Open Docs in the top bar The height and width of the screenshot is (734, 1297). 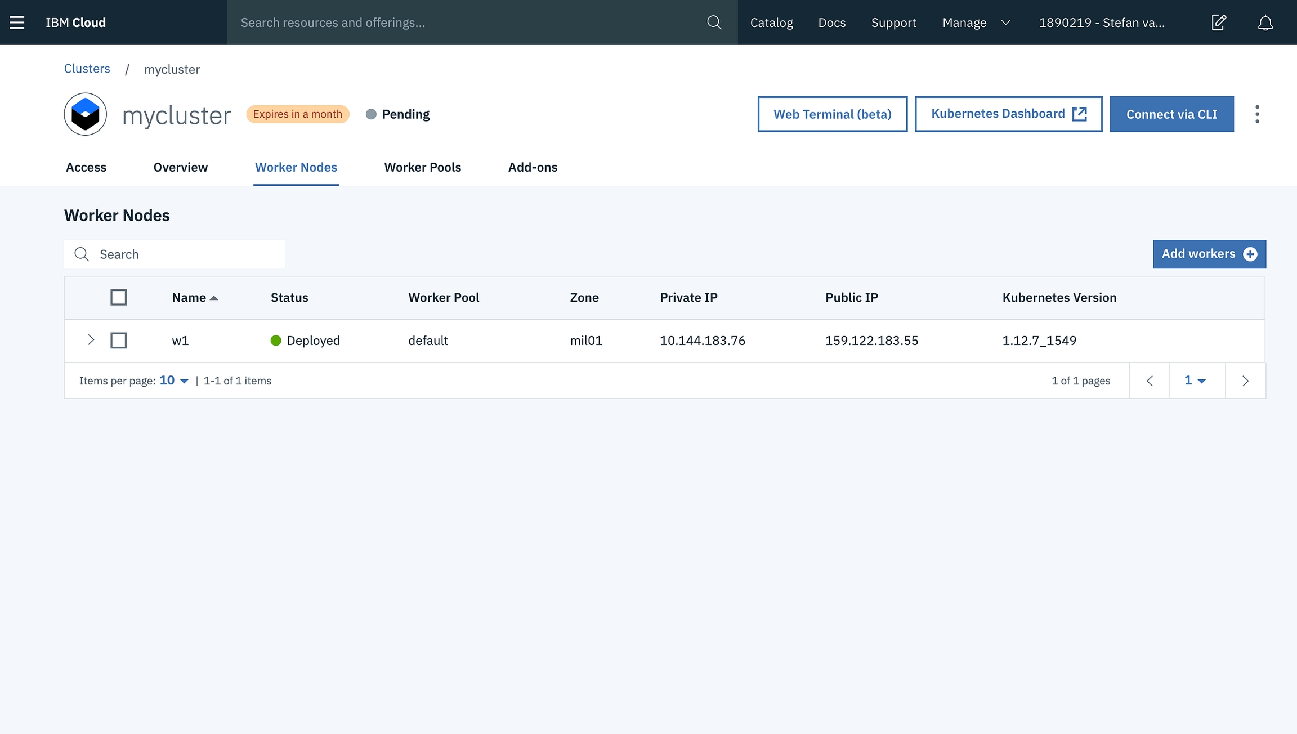832,23
